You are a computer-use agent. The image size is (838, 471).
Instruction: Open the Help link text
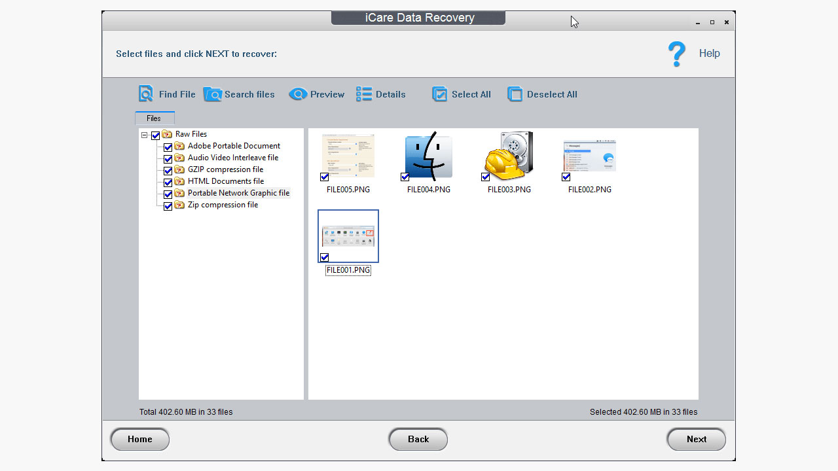(710, 54)
